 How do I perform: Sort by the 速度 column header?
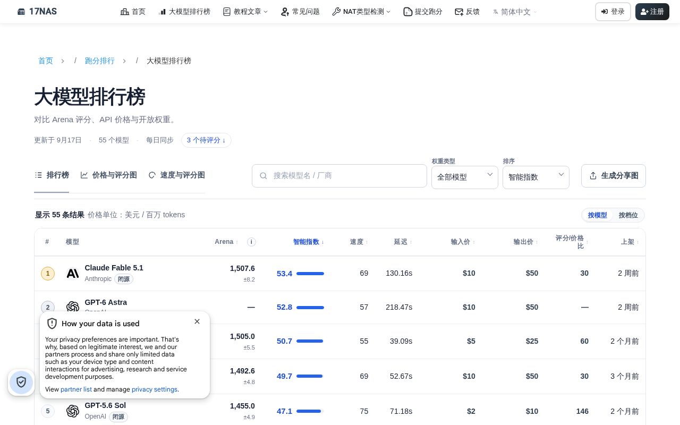[x=359, y=242]
